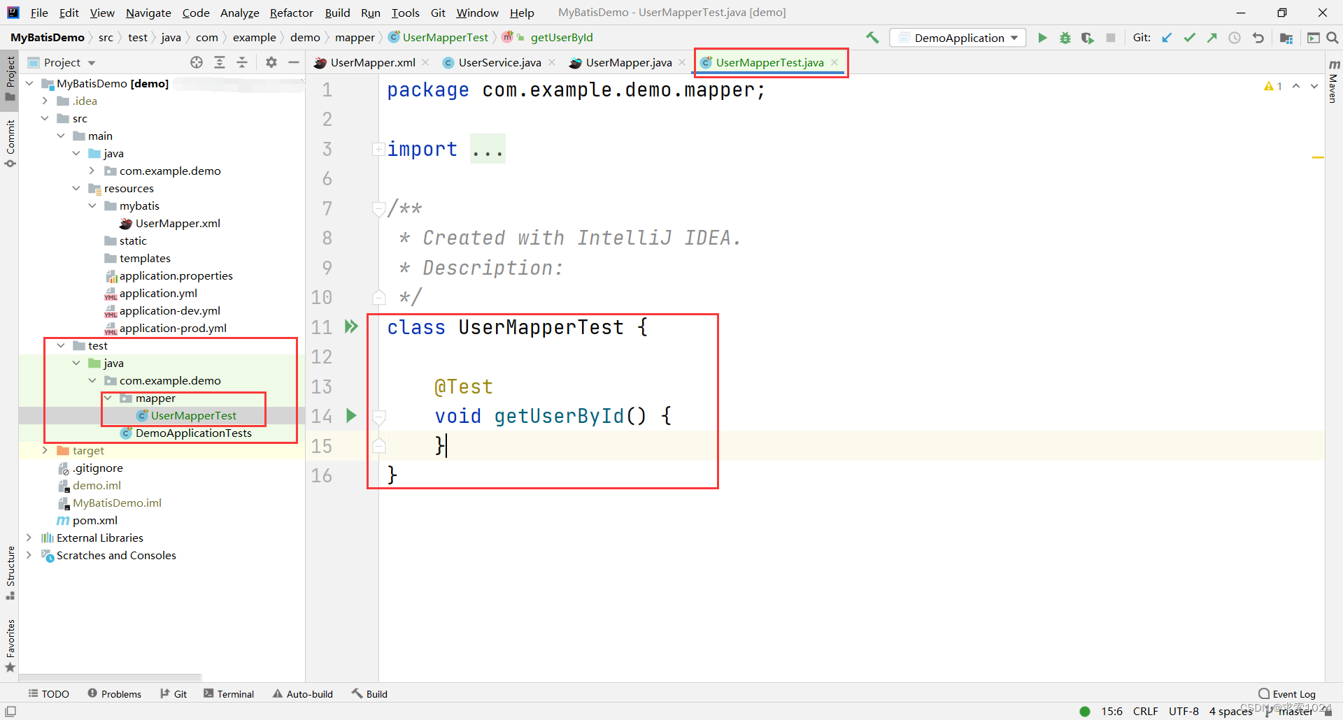This screenshot has height=720, width=1343.
Task: Open the Event Log
Action: click(1287, 694)
